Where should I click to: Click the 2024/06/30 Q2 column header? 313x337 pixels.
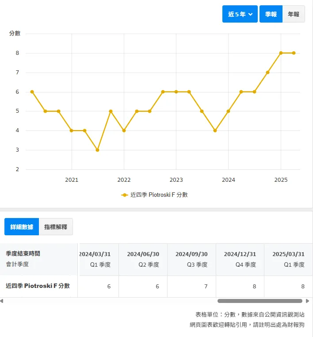coord(143,260)
